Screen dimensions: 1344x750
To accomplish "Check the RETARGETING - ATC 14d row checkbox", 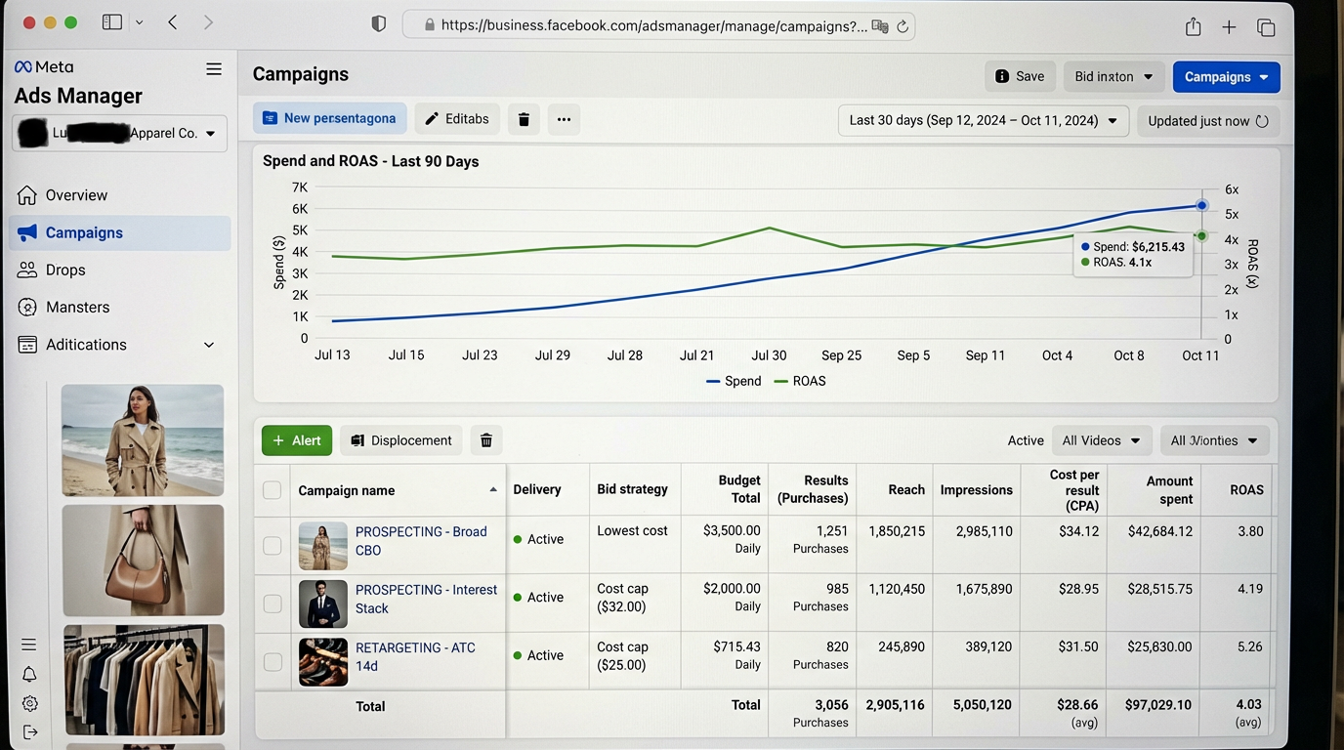I will click(273, 662).
